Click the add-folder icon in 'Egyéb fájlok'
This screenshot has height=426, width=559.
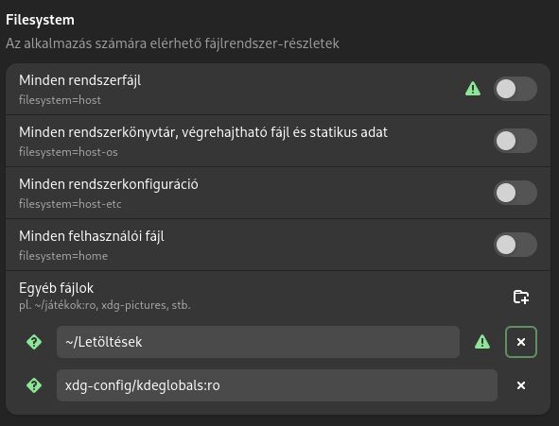[521, 297]
